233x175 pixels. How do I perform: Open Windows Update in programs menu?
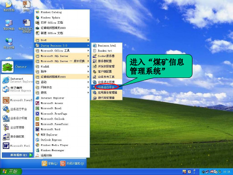(62, 17)
